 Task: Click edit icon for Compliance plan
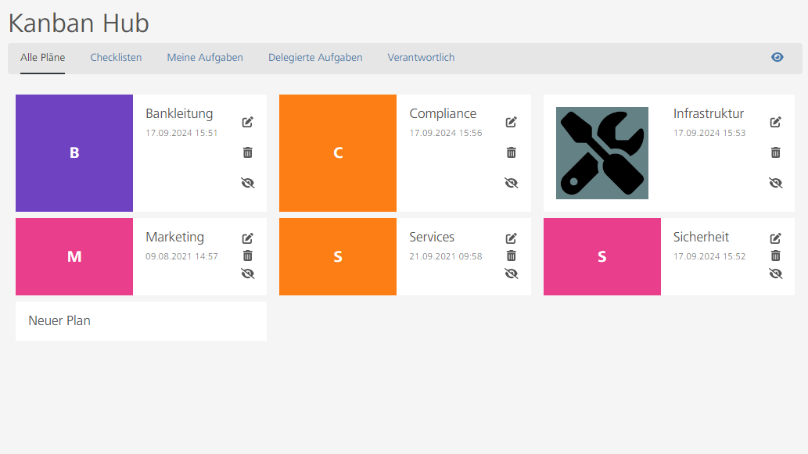(512, 122)
